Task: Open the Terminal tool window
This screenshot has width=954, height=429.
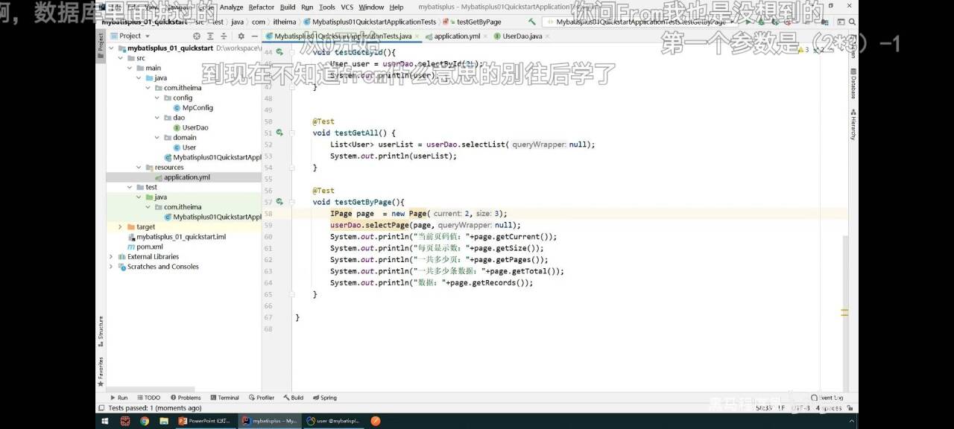Action: (224, 398)
